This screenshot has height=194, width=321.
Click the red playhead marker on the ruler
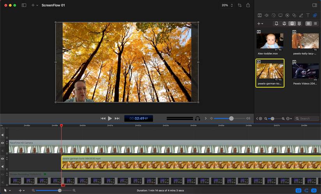[61, 125]
